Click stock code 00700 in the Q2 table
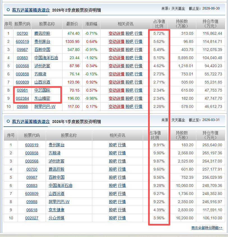The height and width of the screenshot is (237, 228). [x=22, y=33]
